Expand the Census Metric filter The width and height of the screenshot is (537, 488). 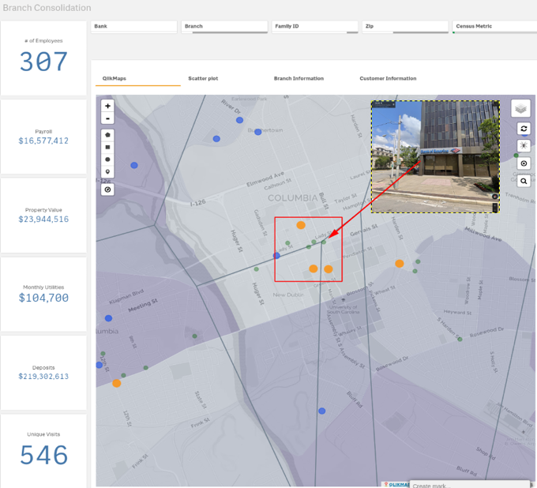tap(495, 26)
